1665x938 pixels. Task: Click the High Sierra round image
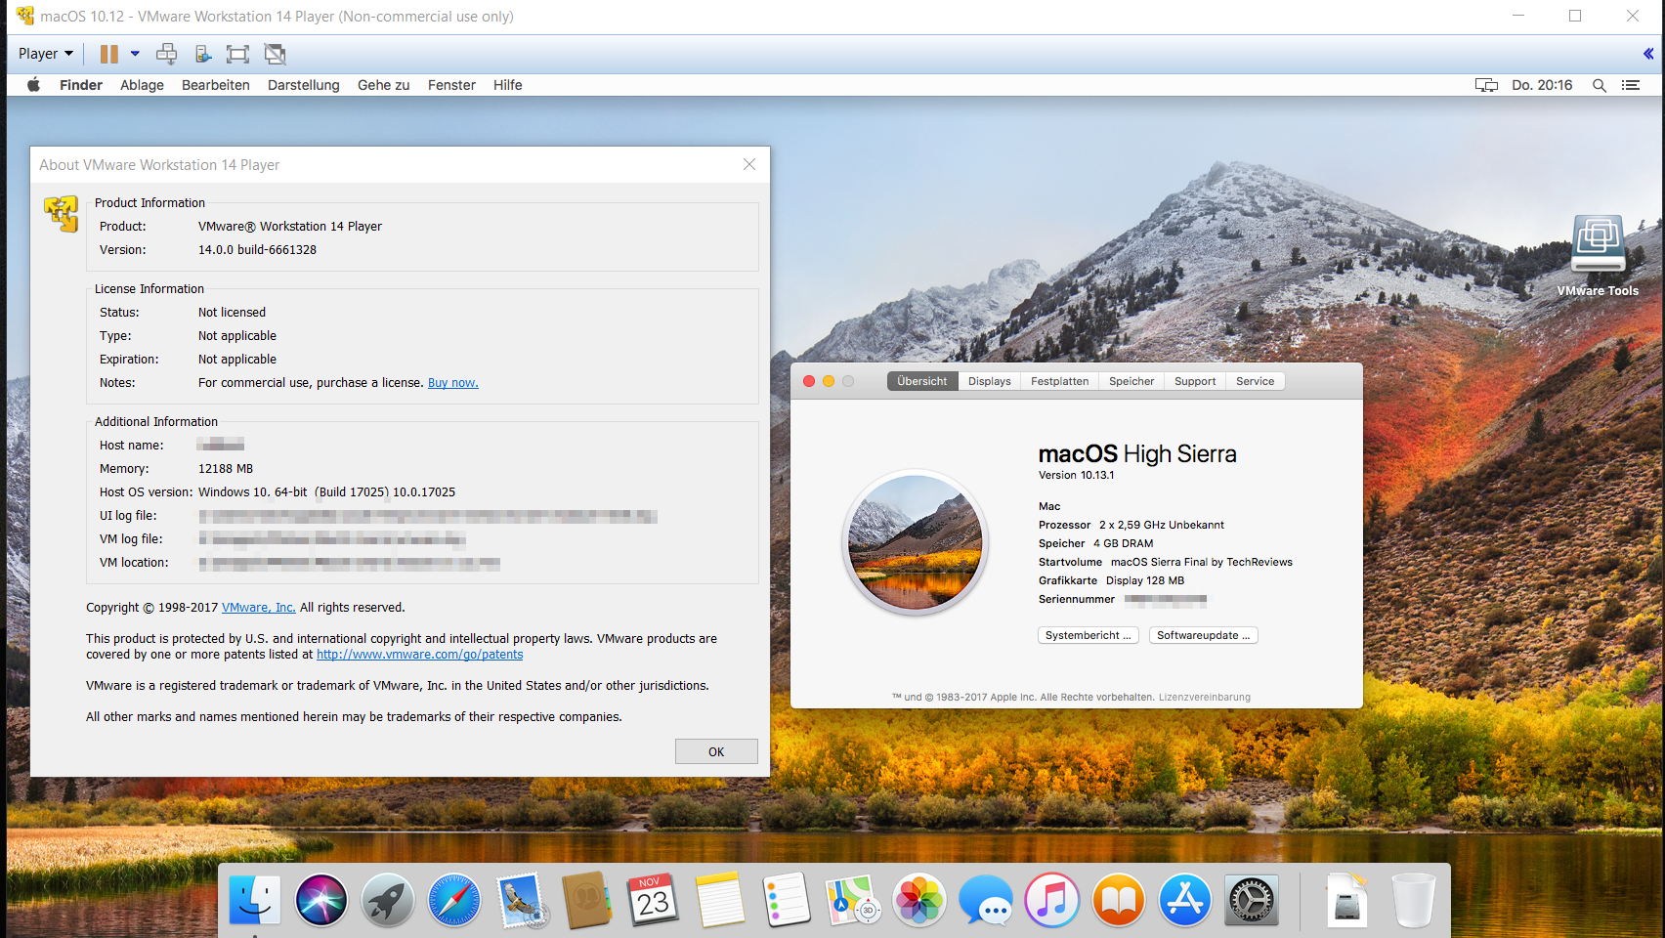[x=916, y=542]
